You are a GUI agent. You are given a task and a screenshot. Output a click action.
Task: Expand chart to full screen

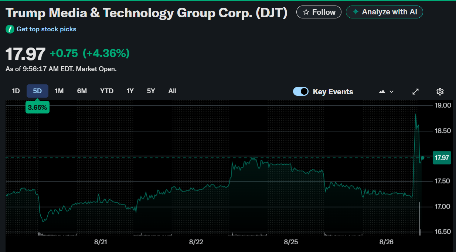coord(415,92)
